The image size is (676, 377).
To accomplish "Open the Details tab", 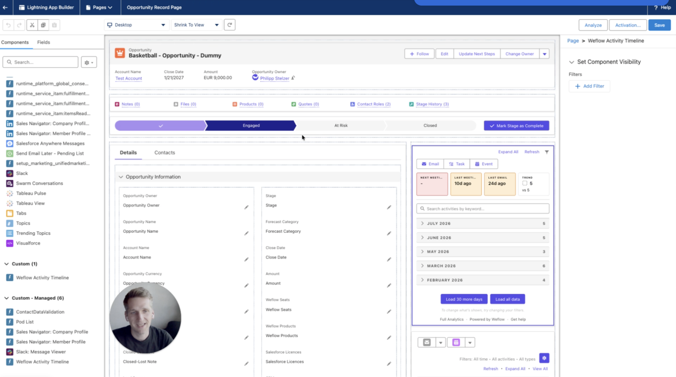I will [x=128, y=153].
